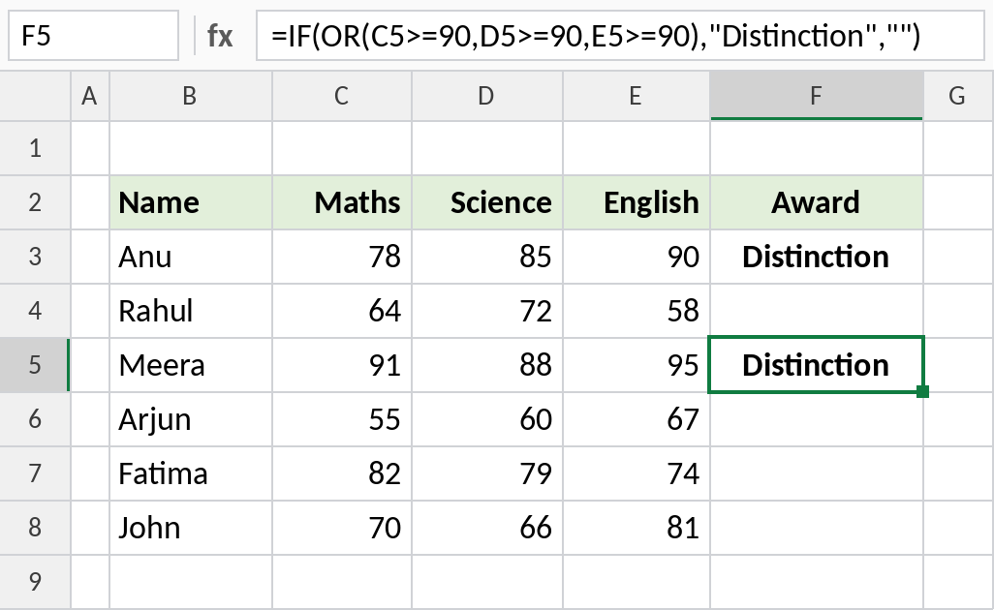994x610 pixels.
Task: Select row 8 header
Action: (x=35, y=528)
